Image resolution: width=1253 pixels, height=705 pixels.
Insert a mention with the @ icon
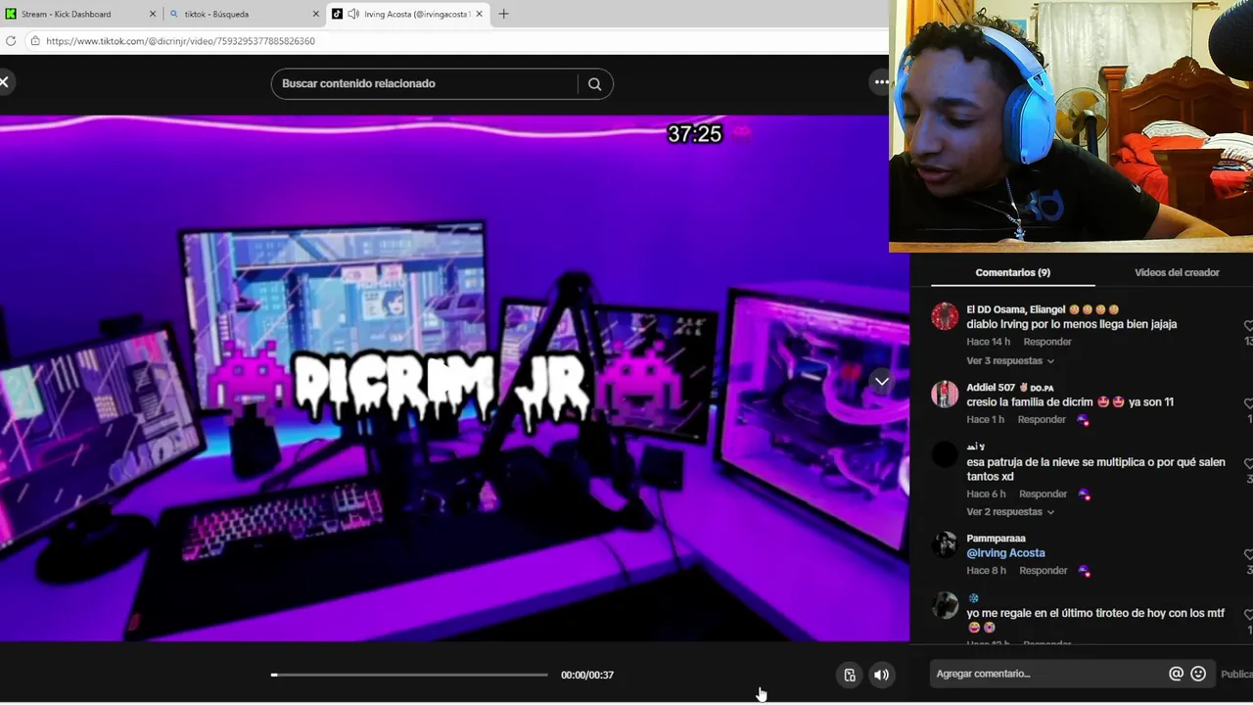tap(1176, 674)
